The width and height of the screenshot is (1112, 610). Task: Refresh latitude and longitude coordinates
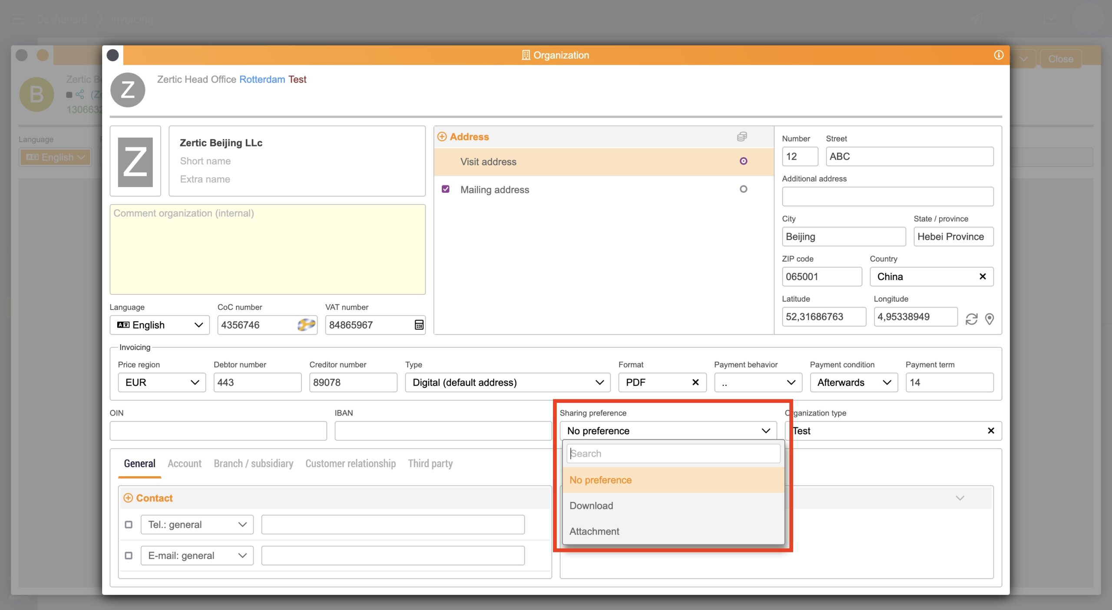[971, 319]
